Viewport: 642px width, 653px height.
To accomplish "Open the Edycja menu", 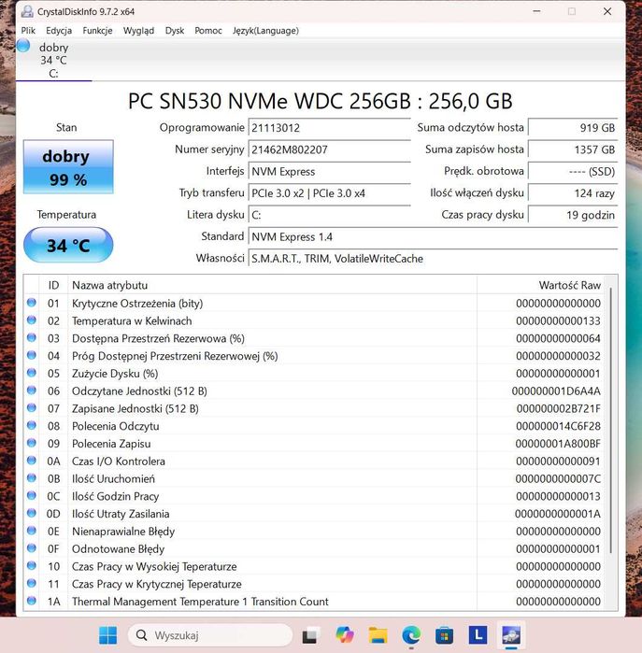I will 59,31.
